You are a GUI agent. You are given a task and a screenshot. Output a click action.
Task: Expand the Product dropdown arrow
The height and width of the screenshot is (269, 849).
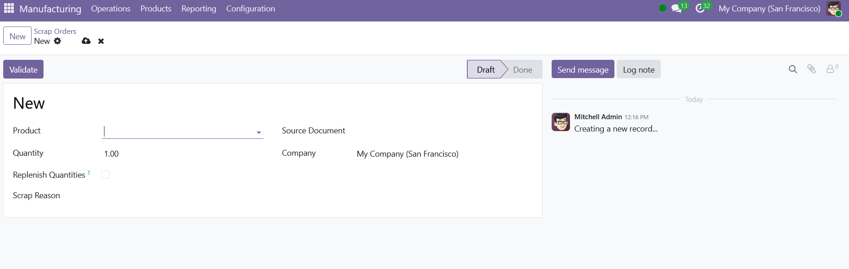[259, 132]
